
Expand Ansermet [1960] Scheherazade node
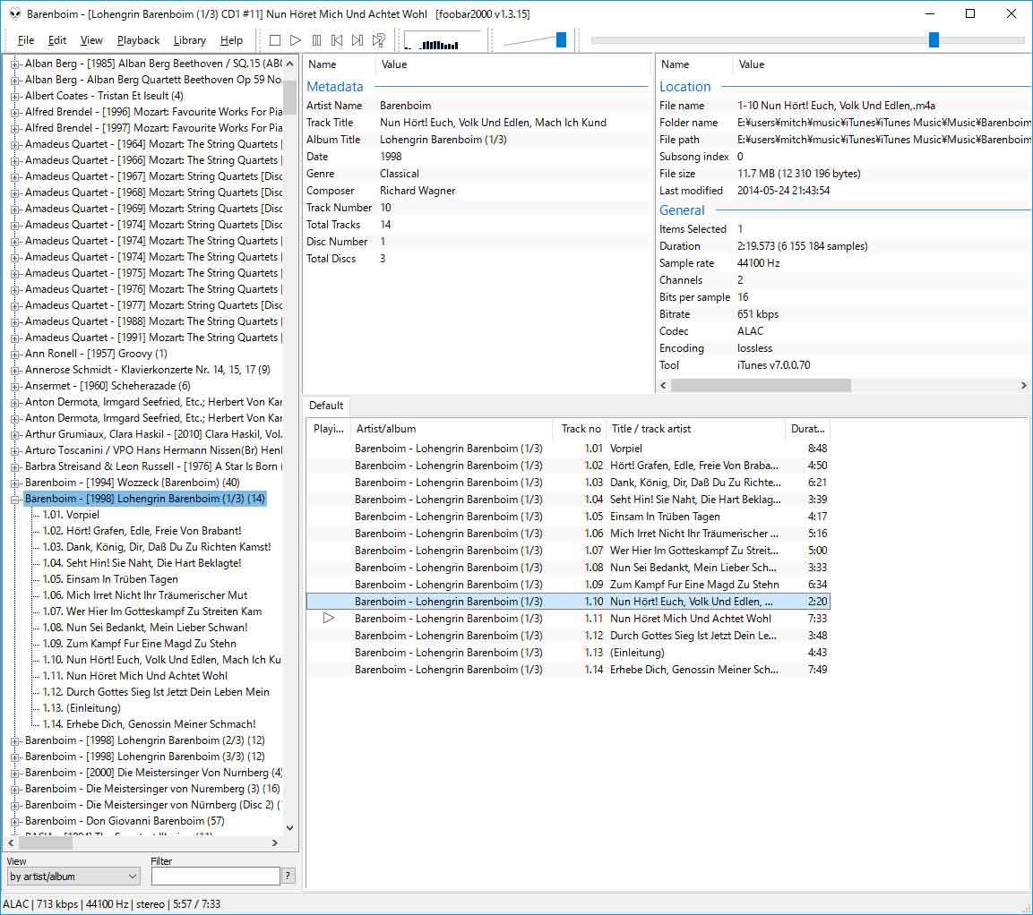(14, 386)
